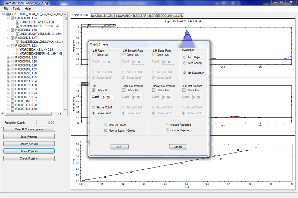This screenshot has width=298, height=198.
Task: Select the Auto Reject evaluation option
Action: 185,57
